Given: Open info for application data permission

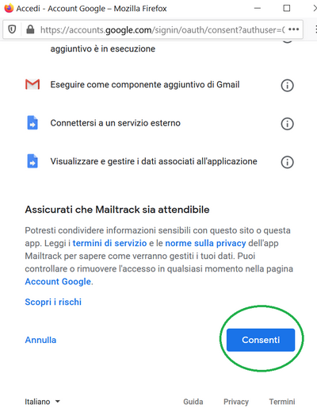Looking at the screenshot, I should pos(287,162).
